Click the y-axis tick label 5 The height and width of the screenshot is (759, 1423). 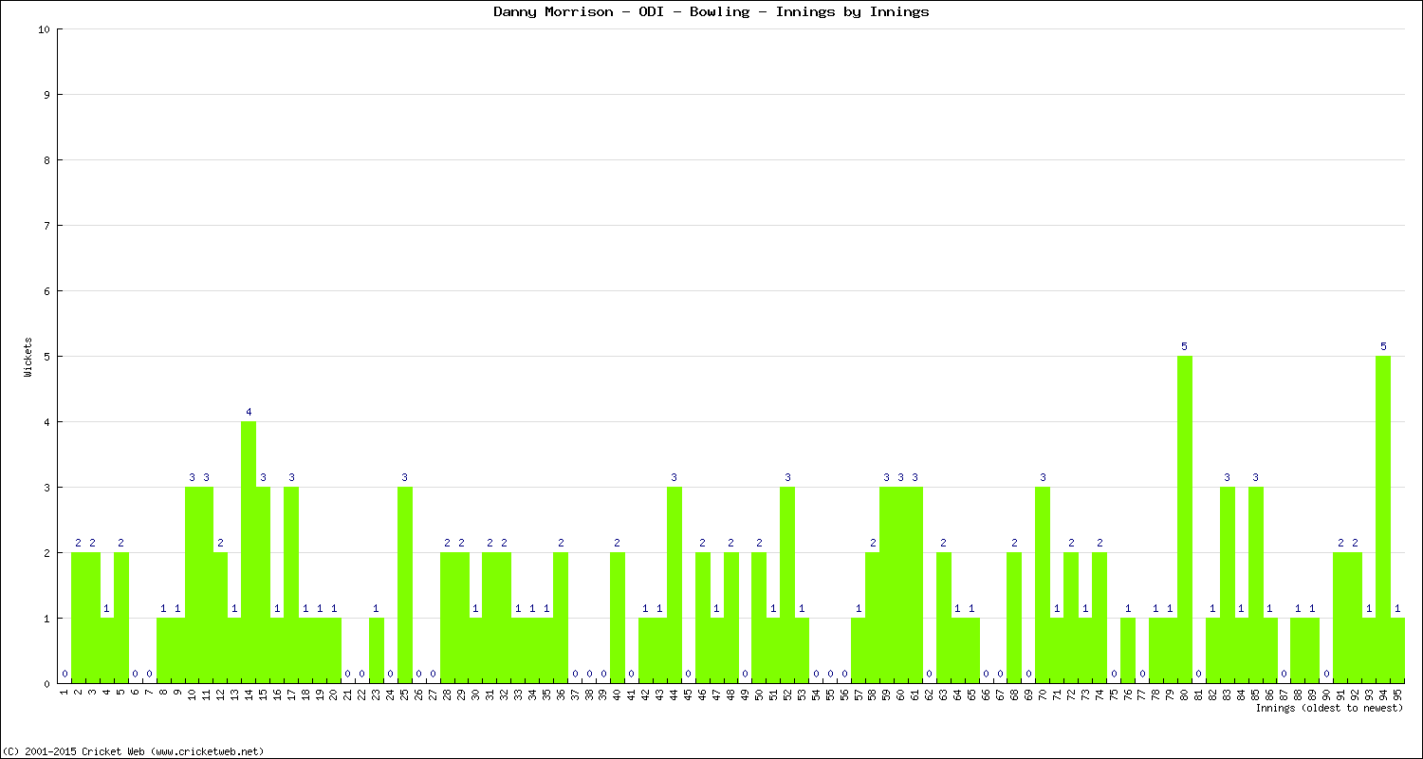coord(46,357)
